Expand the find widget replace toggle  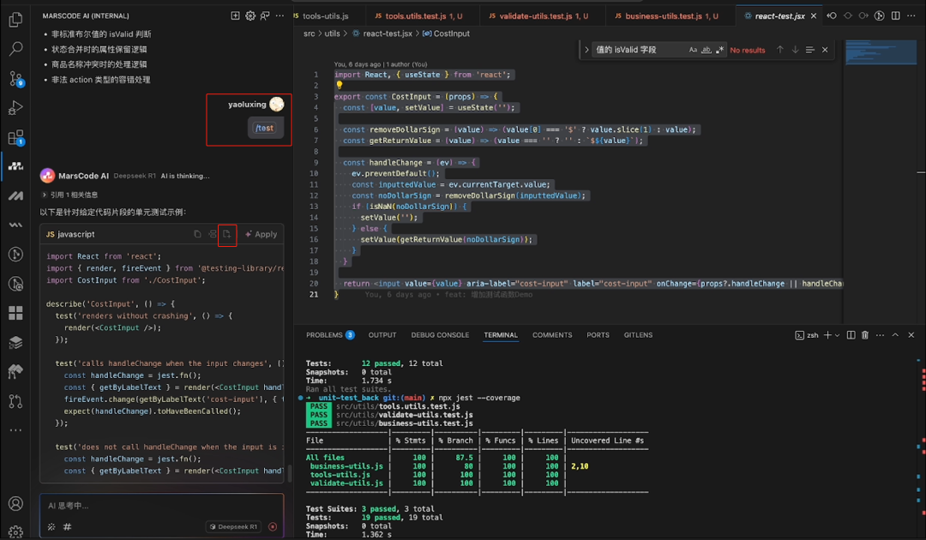587,50
